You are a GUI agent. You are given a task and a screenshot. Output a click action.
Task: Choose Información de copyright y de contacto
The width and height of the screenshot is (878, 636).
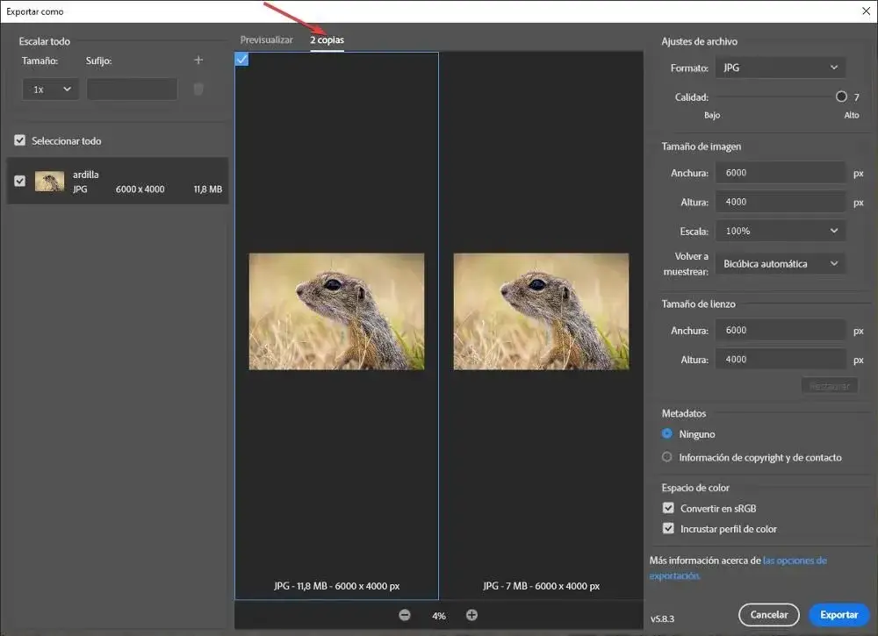coord(667,457)
